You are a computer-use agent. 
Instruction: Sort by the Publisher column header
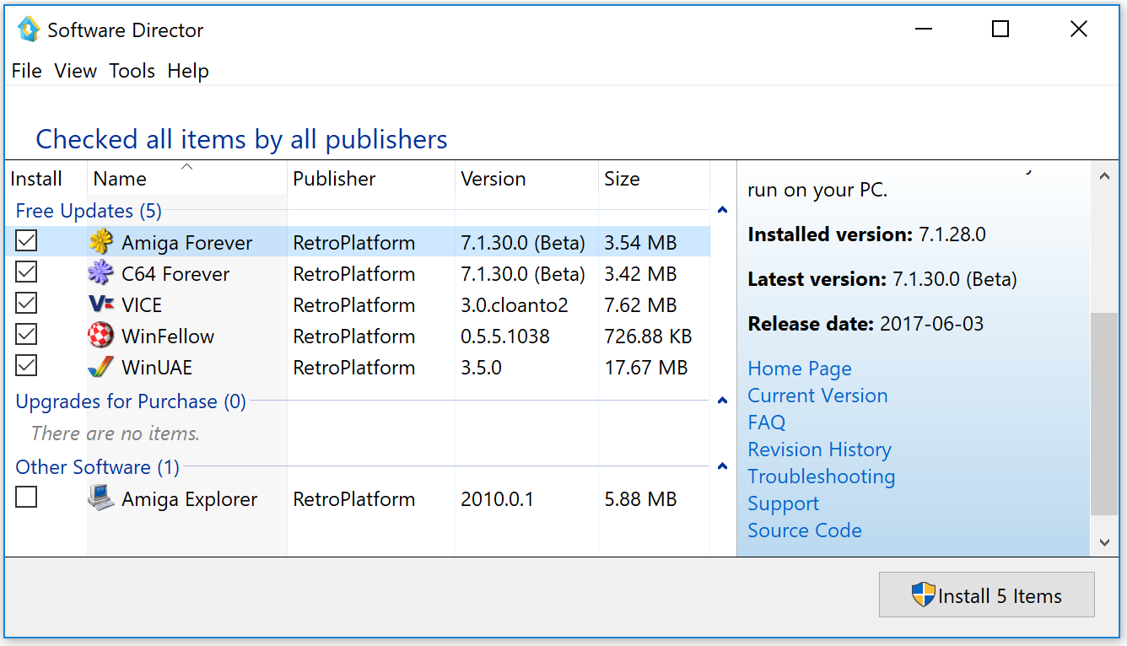(371, 178)
